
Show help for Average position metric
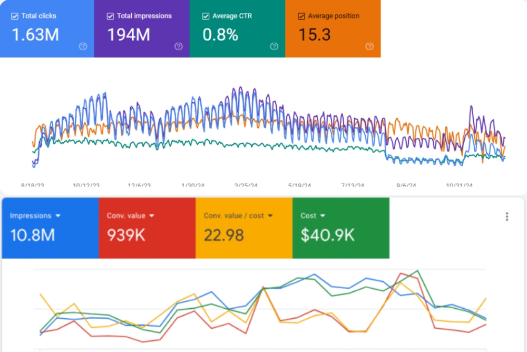click(369, 46)
